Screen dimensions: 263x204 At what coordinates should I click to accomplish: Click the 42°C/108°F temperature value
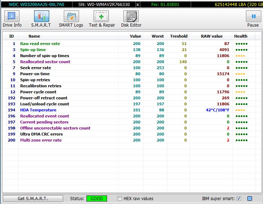(218, 110)
